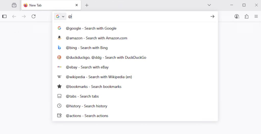This screenshot has width=261, height=134.
Task: Select the @duckduckgo search suggestion
Action: pos(106,57)
